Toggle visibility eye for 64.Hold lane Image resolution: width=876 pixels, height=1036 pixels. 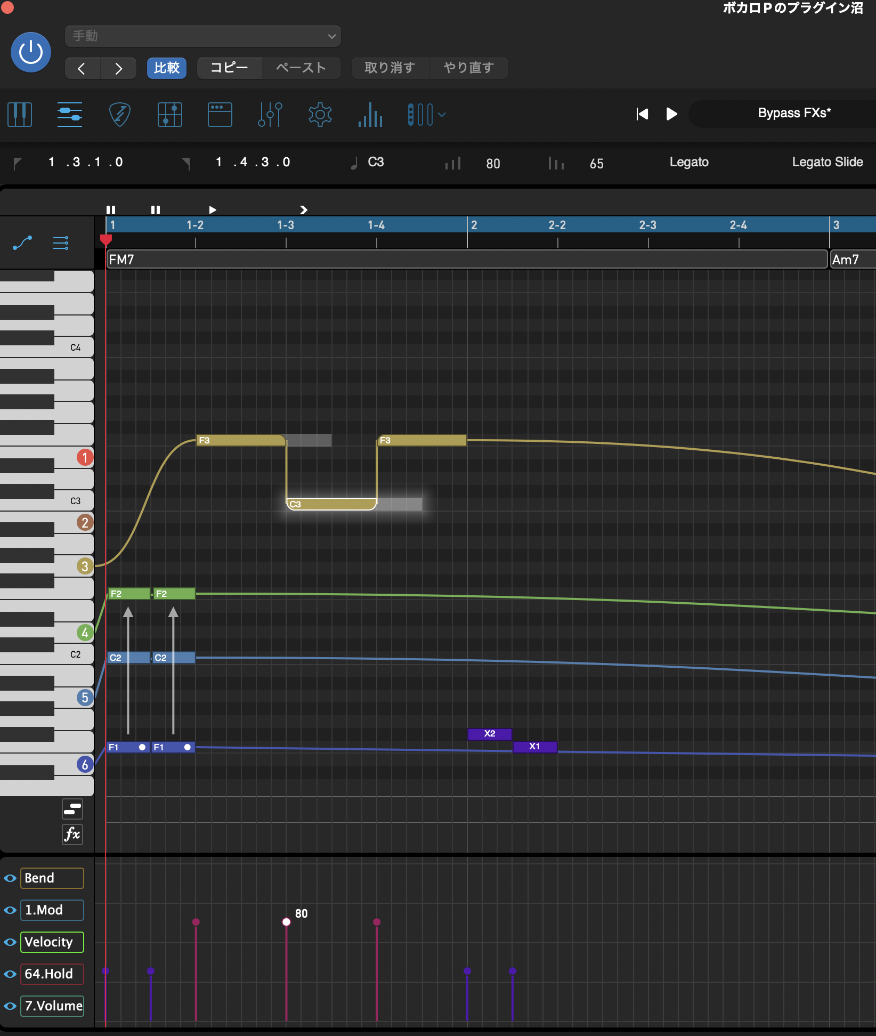coord(10,974)
